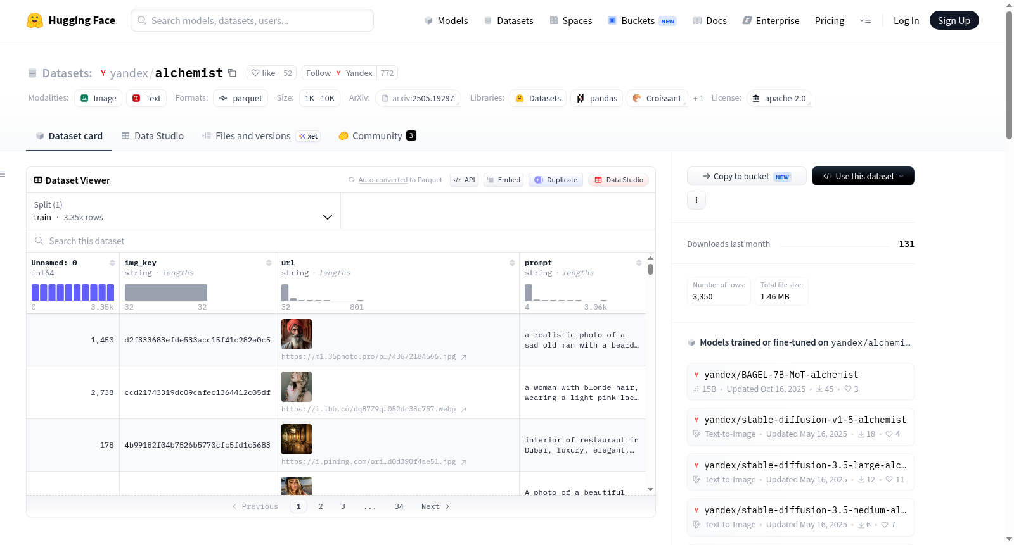The width and height of the screenshot is (1014, 545).
Task: Click the search models input field
Action: 252,20
